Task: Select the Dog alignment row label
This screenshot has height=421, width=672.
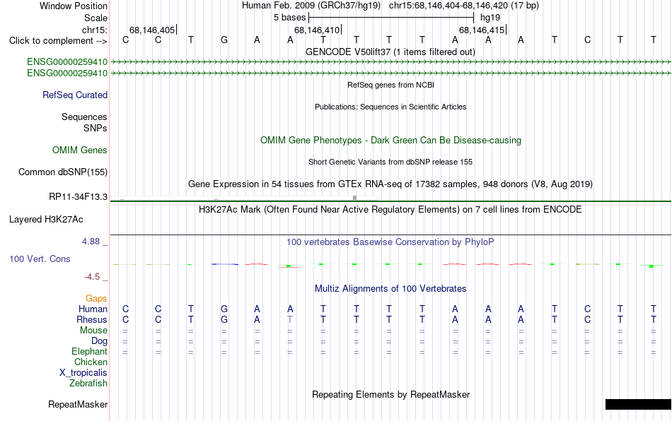Action: 99,341
